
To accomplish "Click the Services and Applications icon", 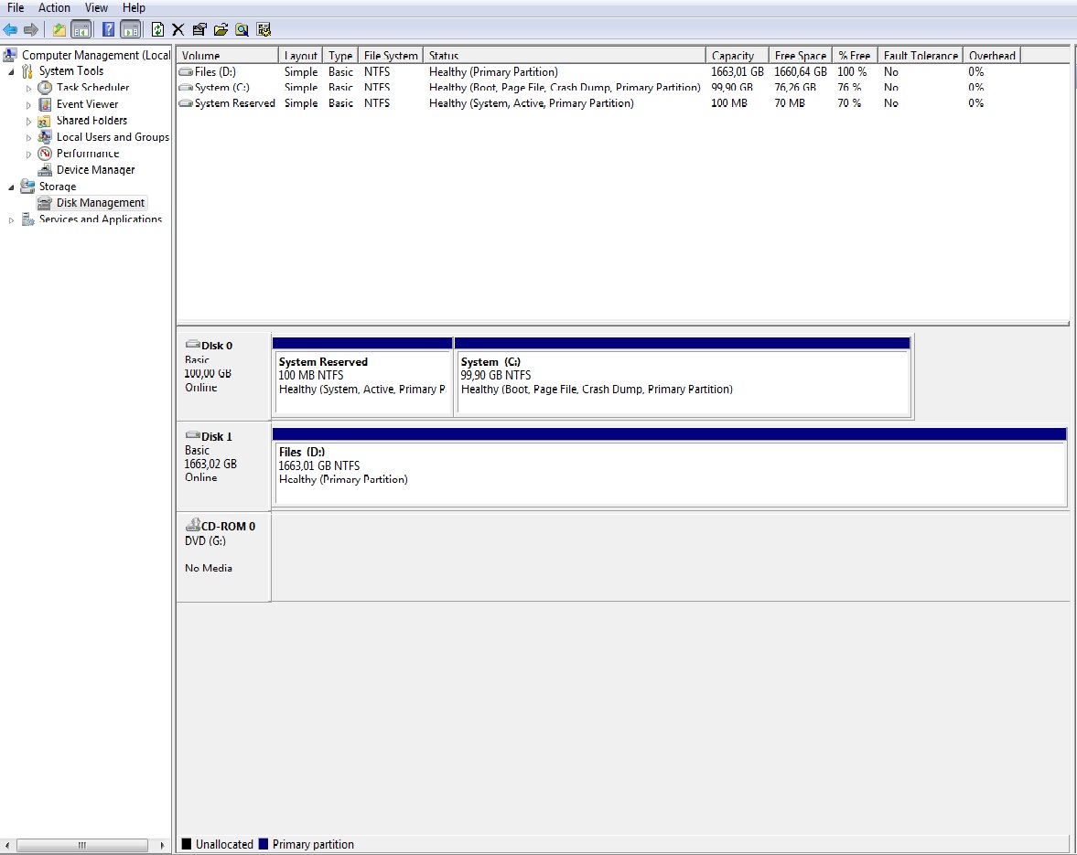I will (27, 219).
